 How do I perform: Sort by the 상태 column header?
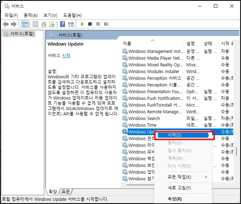tap(210, 43)
